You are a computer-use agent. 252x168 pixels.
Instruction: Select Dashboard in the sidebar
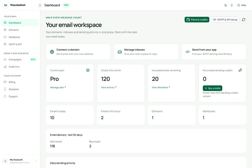click(x=20, y=23)
